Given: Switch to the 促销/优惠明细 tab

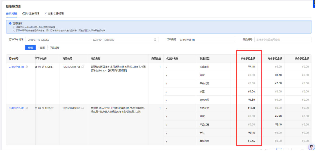Looking at the screenshot, I should click(31, 14).
